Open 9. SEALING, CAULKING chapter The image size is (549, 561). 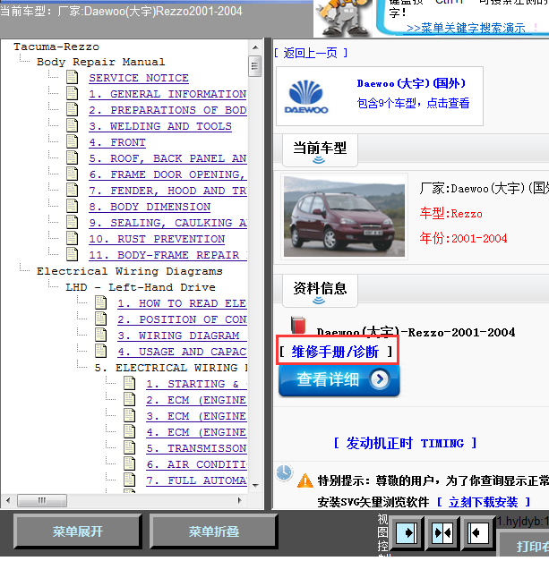(167, 223)
